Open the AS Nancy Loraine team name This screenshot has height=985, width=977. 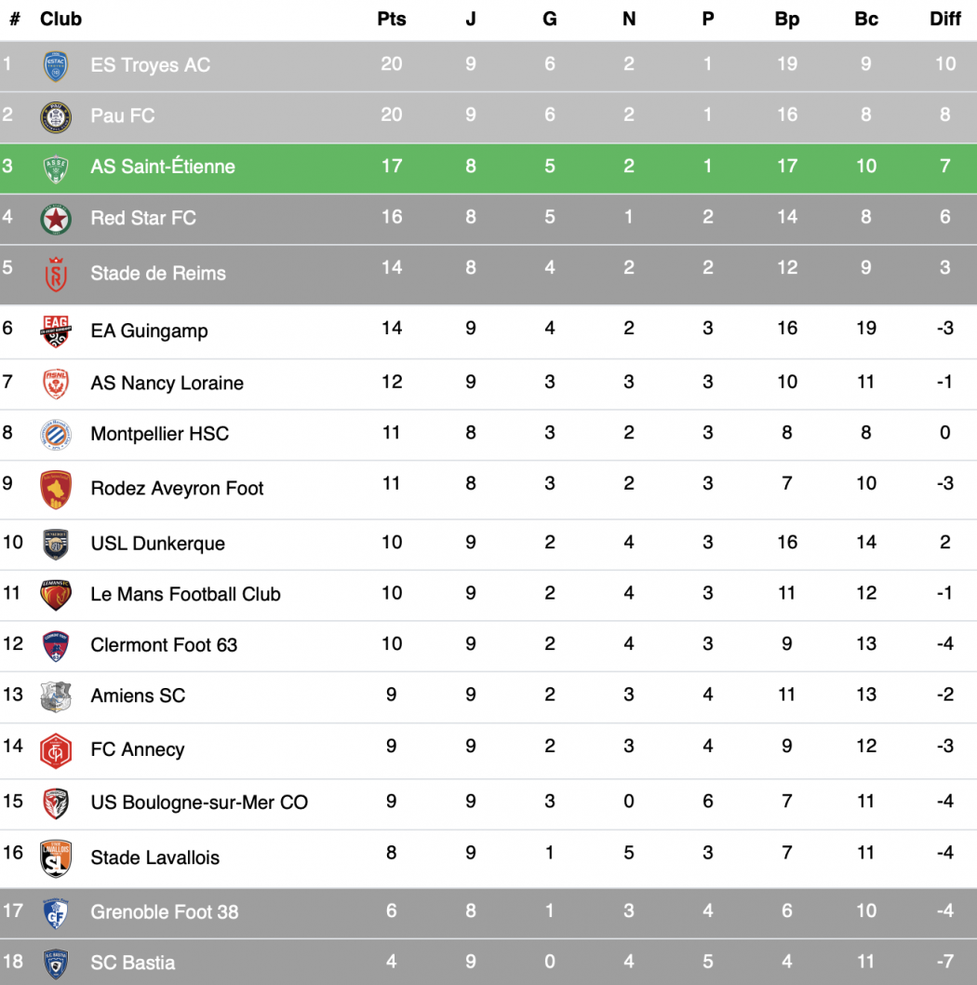167,383
